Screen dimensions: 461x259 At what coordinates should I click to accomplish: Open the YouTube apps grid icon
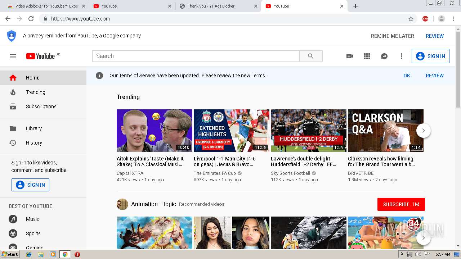367,56
